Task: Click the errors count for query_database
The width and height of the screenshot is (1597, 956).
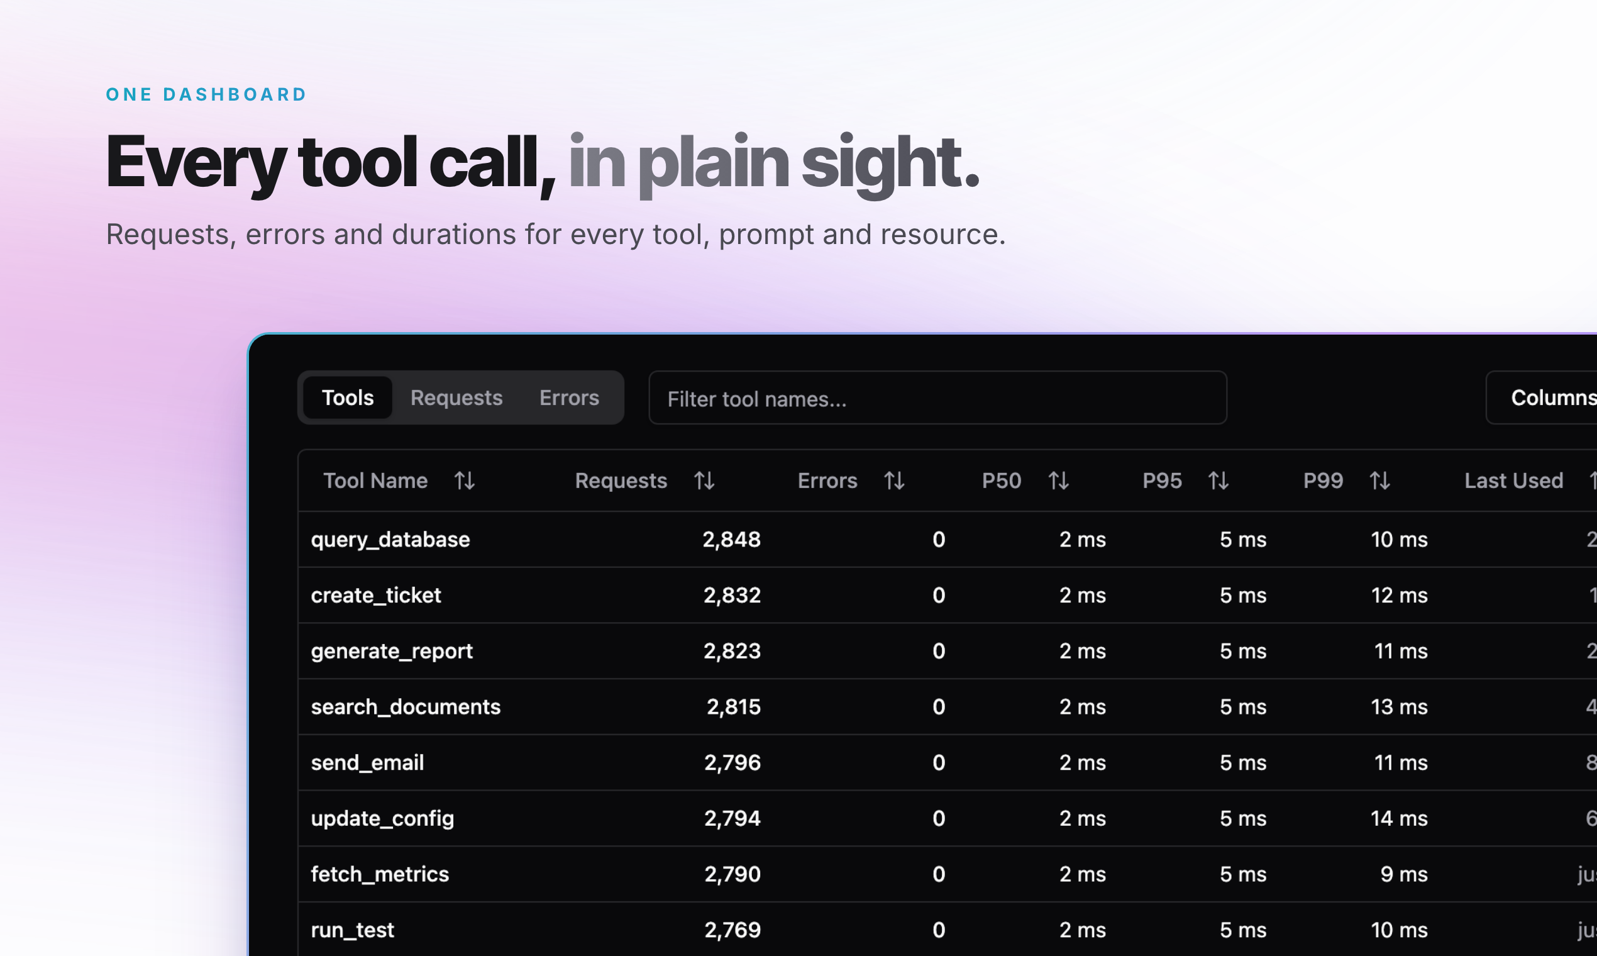Action: [x=939, y=540]
